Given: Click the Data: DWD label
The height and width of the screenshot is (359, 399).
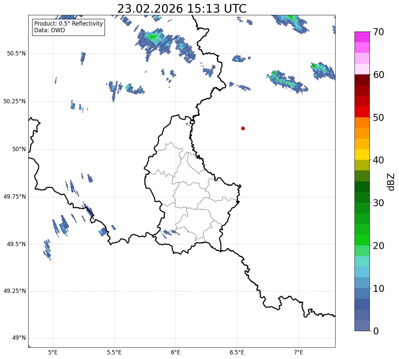Looking at the screenshot, I should point(49,30).
